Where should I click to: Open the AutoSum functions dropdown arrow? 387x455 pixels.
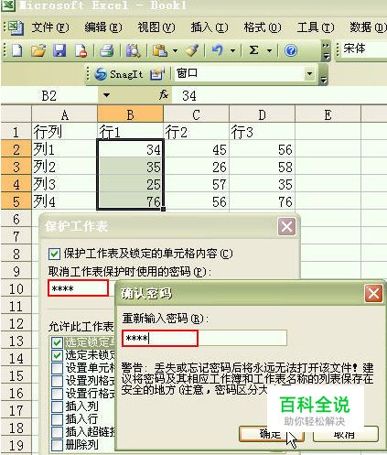pos(269,50)
